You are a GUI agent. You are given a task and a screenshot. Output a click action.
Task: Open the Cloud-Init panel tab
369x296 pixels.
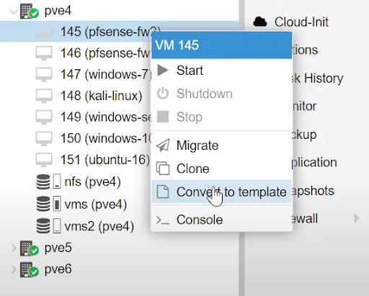point(301,22)
